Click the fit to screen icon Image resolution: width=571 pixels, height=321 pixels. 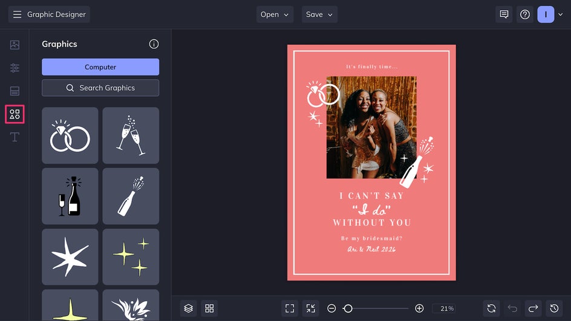(x=290, y=308)
